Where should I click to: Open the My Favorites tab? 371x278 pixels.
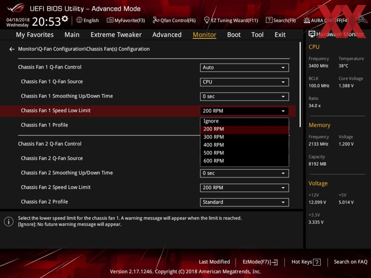35,35
